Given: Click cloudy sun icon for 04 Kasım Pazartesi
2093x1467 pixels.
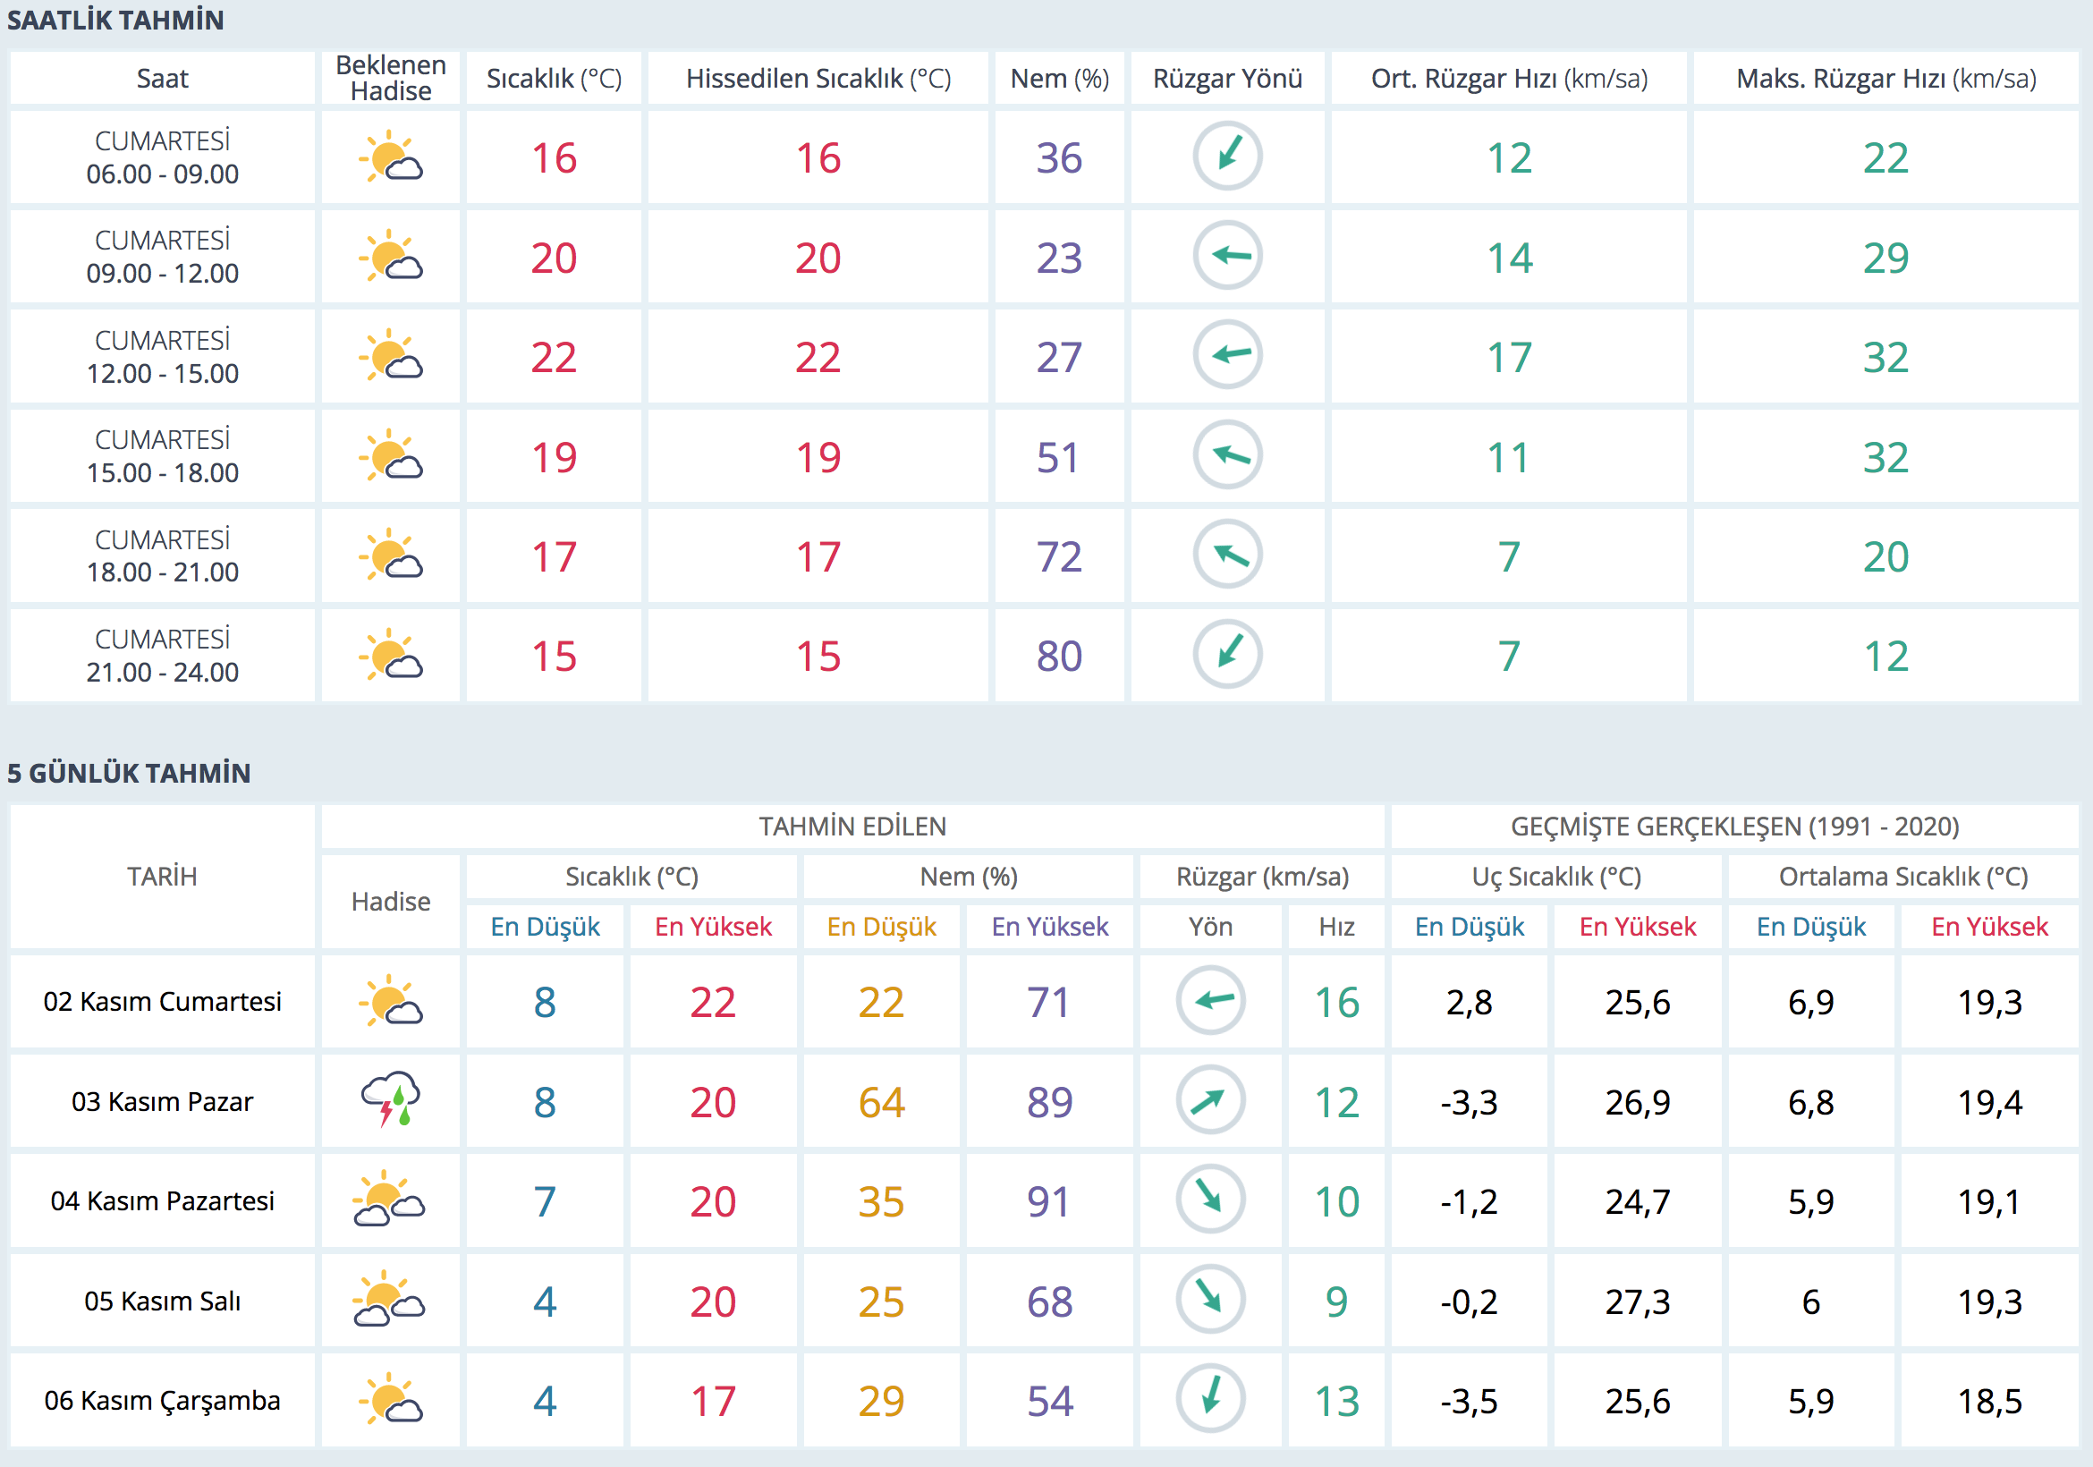Looking at the screenshot, I should (390, 1200).
